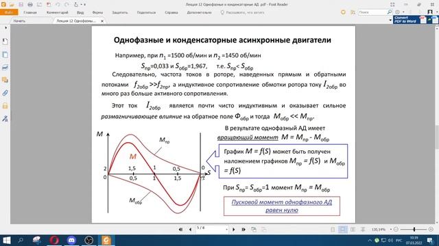Open Foxit Reader taskbar icon
This screenshot has width=439, height=246.
point(106,240)
